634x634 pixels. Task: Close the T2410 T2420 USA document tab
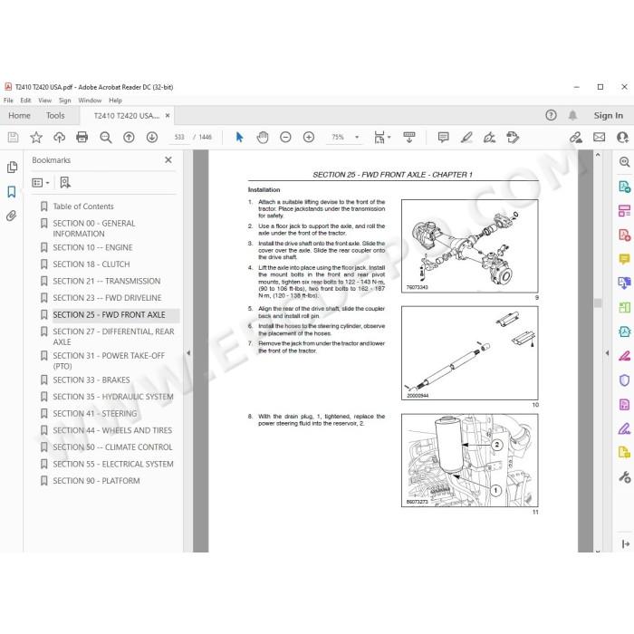pyautogui.click(x=168, y=116)
